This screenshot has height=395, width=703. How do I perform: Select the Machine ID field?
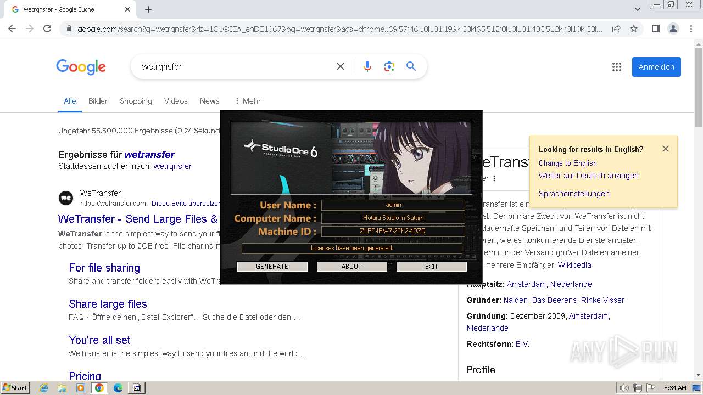point(393,232)
